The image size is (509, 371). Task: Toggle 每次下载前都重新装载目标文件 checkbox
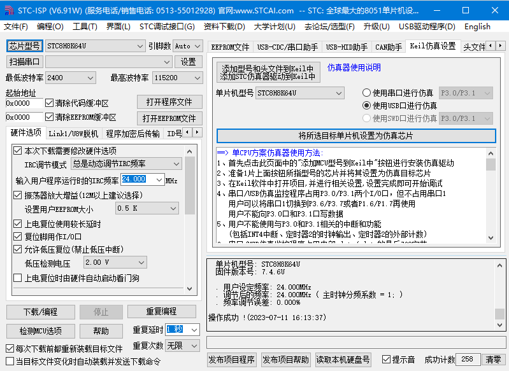point(10,349)
